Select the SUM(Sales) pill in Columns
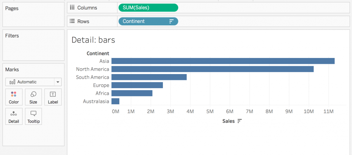 pos(148,8)
